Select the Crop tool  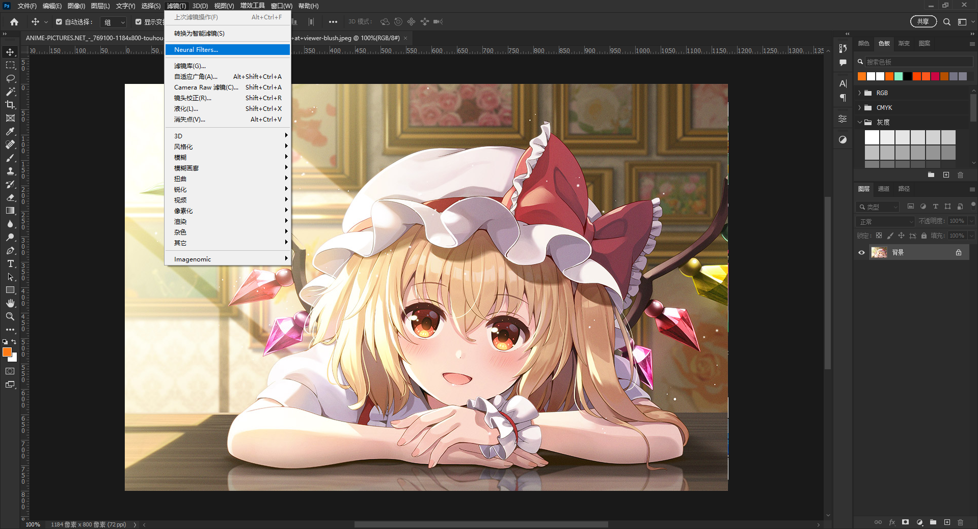click(x=10, y=105)
